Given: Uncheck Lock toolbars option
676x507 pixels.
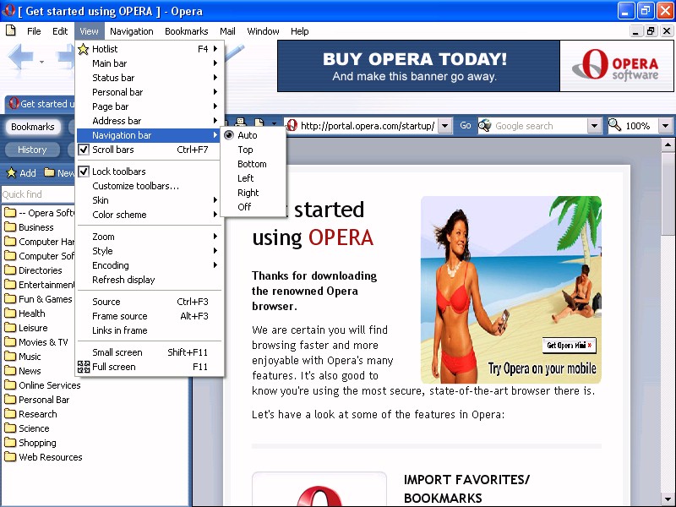Looking at the screenshot, I should (x=84, y=172).
